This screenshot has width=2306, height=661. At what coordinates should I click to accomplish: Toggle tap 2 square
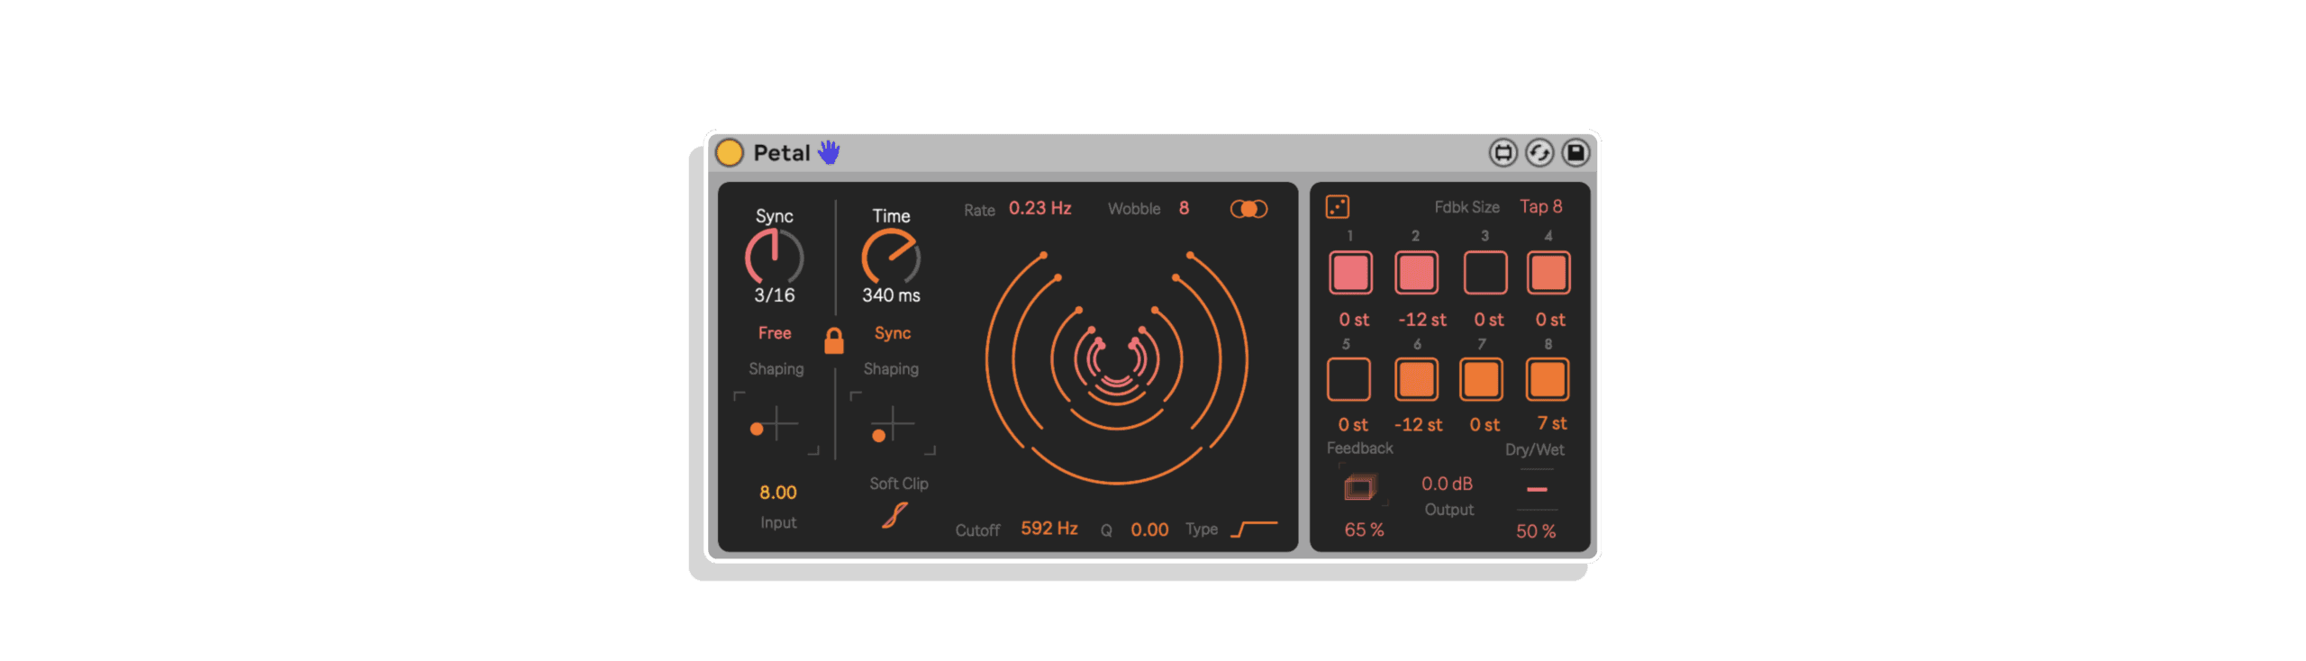tap(1416, 273)
